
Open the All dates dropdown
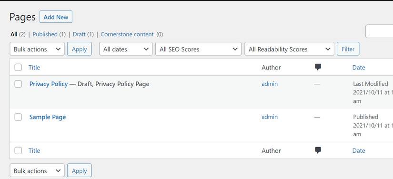pyautogui.click(x=126, y=49)
